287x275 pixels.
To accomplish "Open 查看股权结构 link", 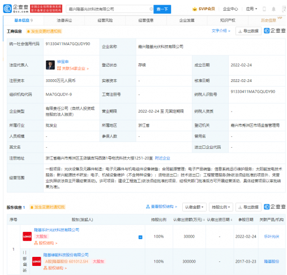I will 161,207.
